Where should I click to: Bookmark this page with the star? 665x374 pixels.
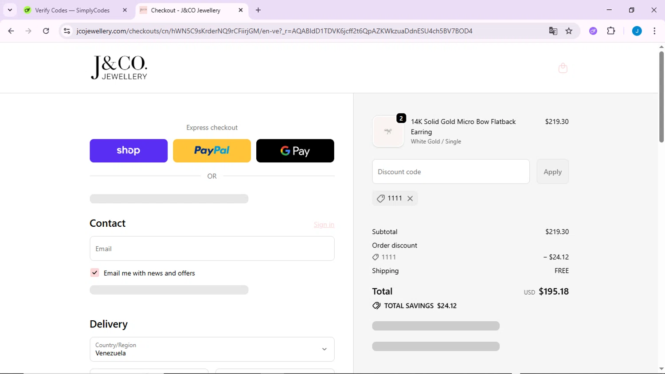tap(569, 31)
